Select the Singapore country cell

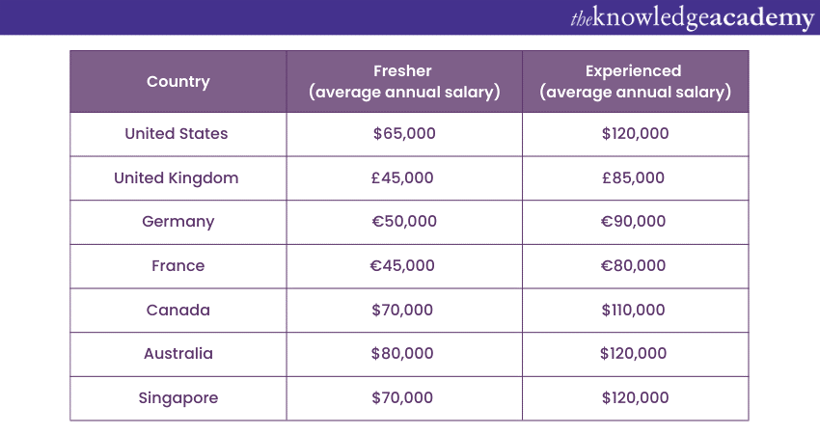click(x=178, y=398)
